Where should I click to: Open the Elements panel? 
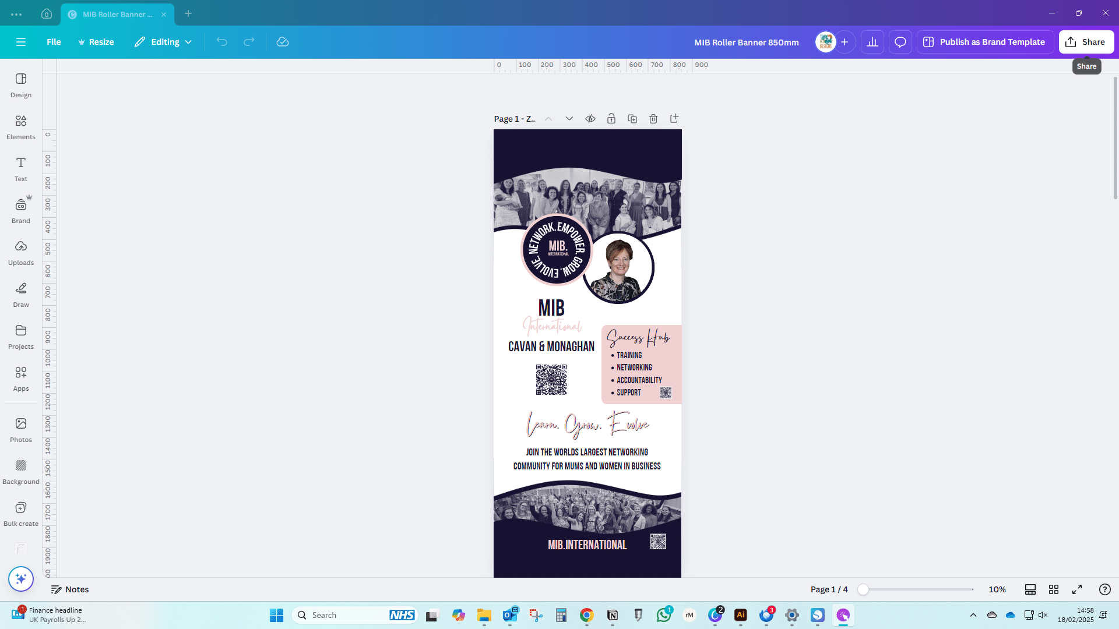pos(21,126)
